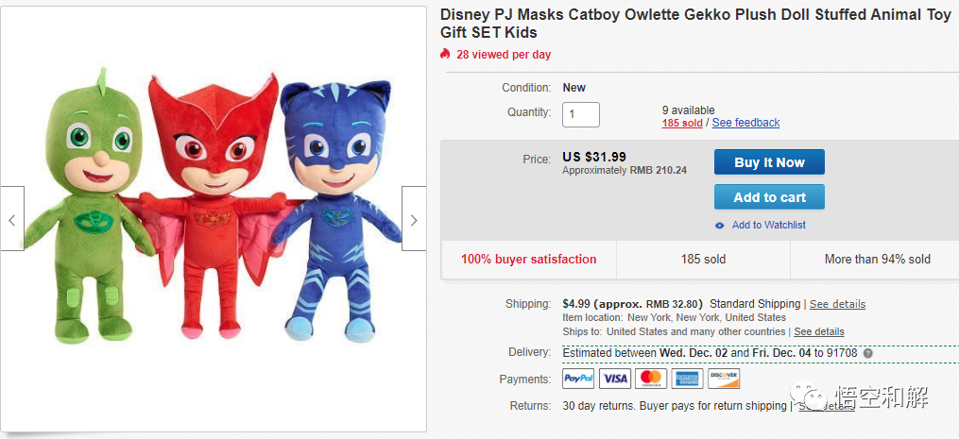
Task: Click the PayPal payment icon
Action: click(578, 379)
